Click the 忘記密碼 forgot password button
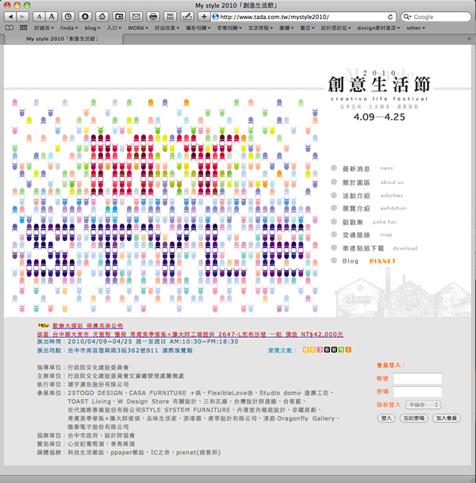 414,418
